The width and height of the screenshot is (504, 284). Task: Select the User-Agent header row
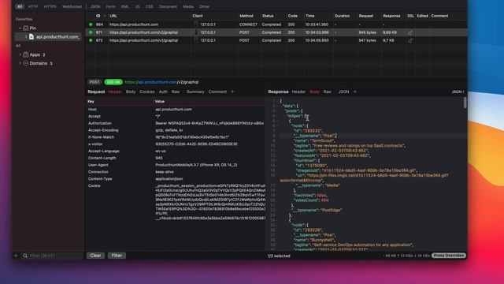(176, 165)
